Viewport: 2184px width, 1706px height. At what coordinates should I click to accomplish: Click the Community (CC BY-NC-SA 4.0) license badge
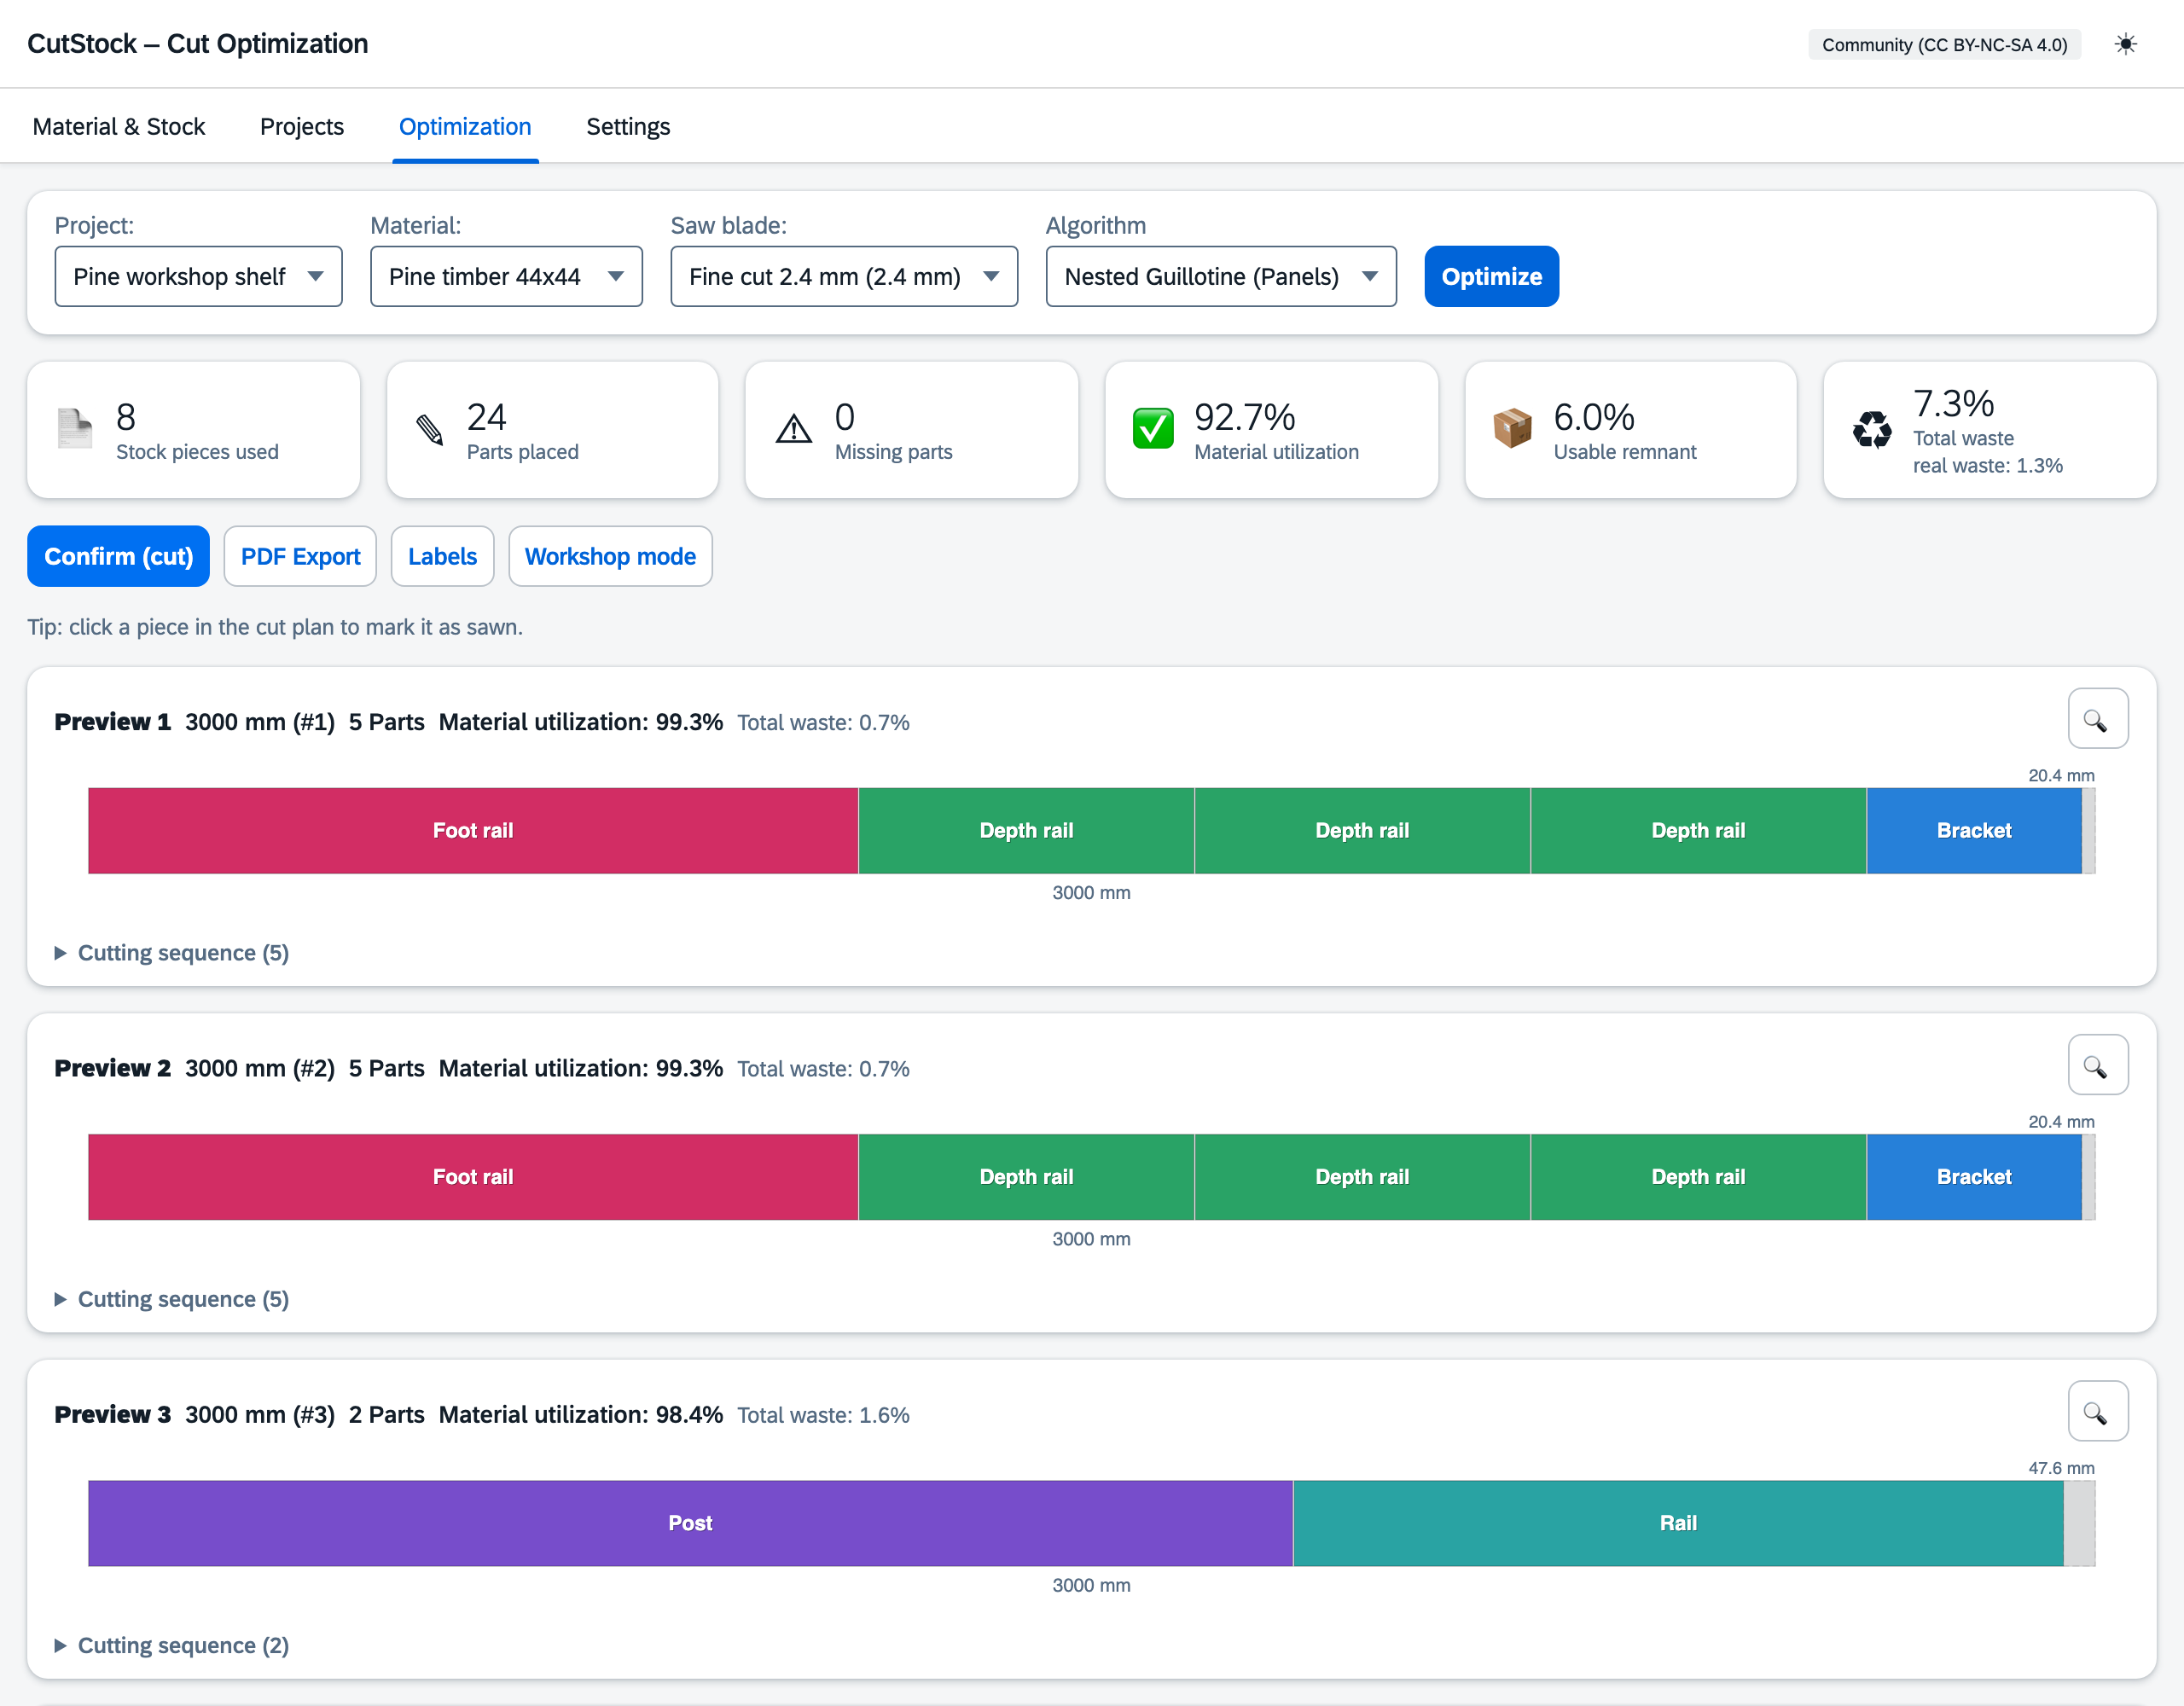1944,45
